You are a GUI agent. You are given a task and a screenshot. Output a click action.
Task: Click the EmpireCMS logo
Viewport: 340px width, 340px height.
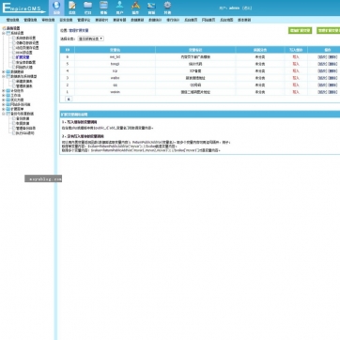[23, 8]
